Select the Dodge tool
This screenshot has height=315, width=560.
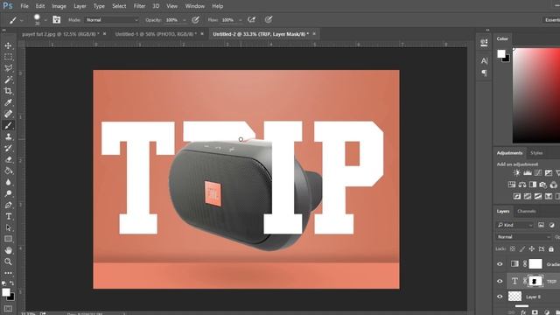click(x=8, y=194)
